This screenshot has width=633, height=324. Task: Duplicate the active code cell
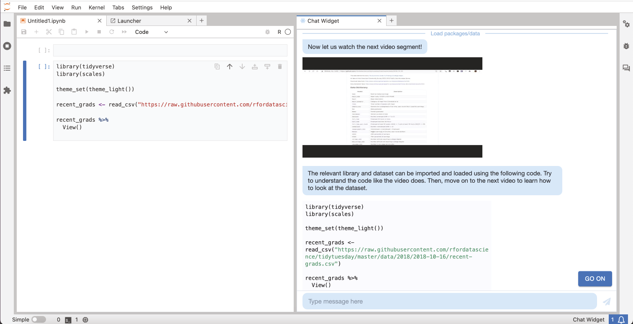tap(217, 66)
